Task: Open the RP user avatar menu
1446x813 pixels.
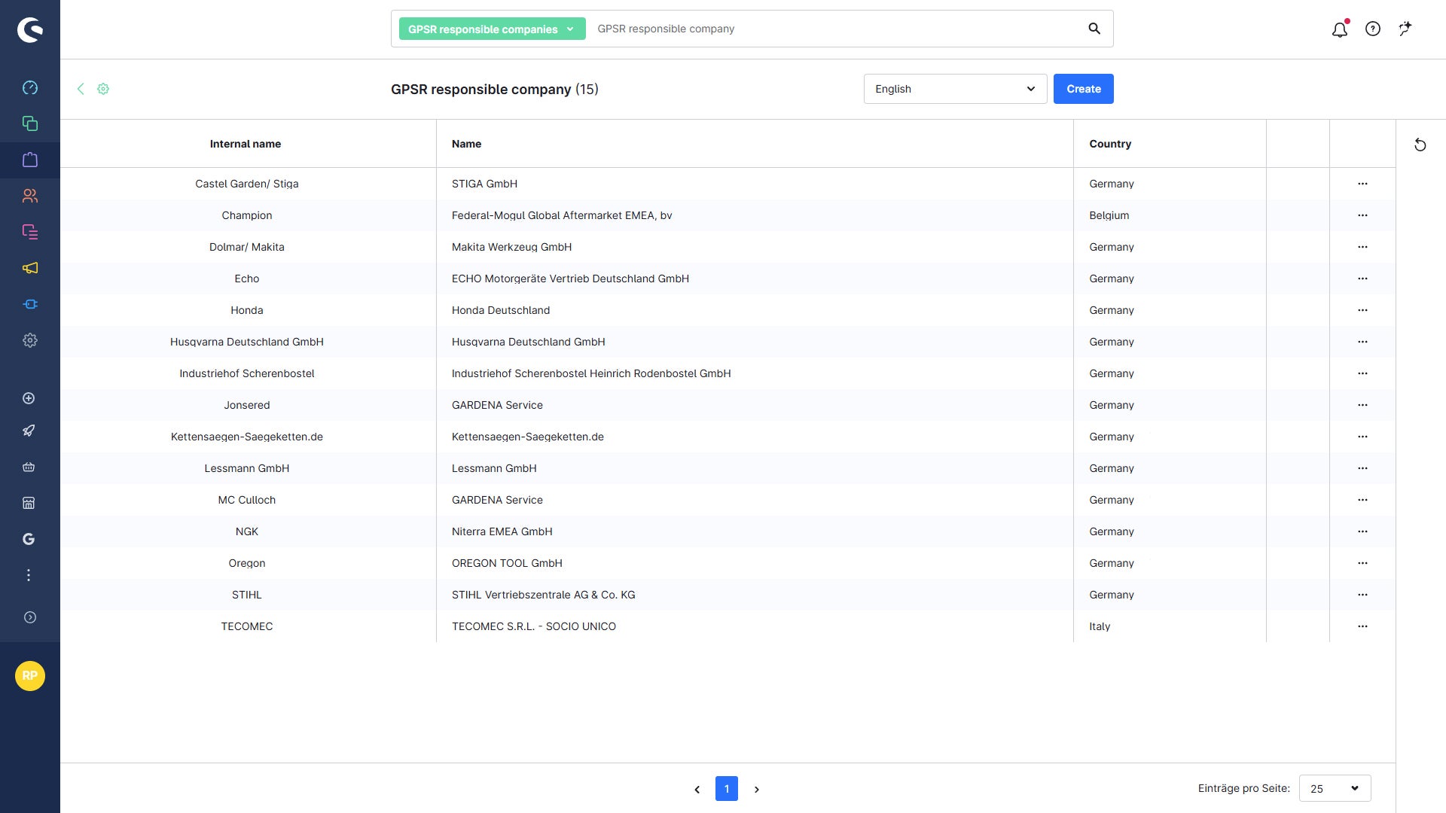Action: point(30,676)
